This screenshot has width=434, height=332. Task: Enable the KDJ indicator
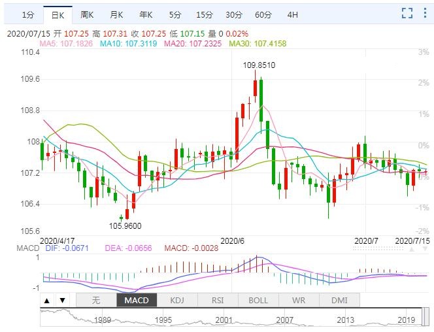point(177,301)
